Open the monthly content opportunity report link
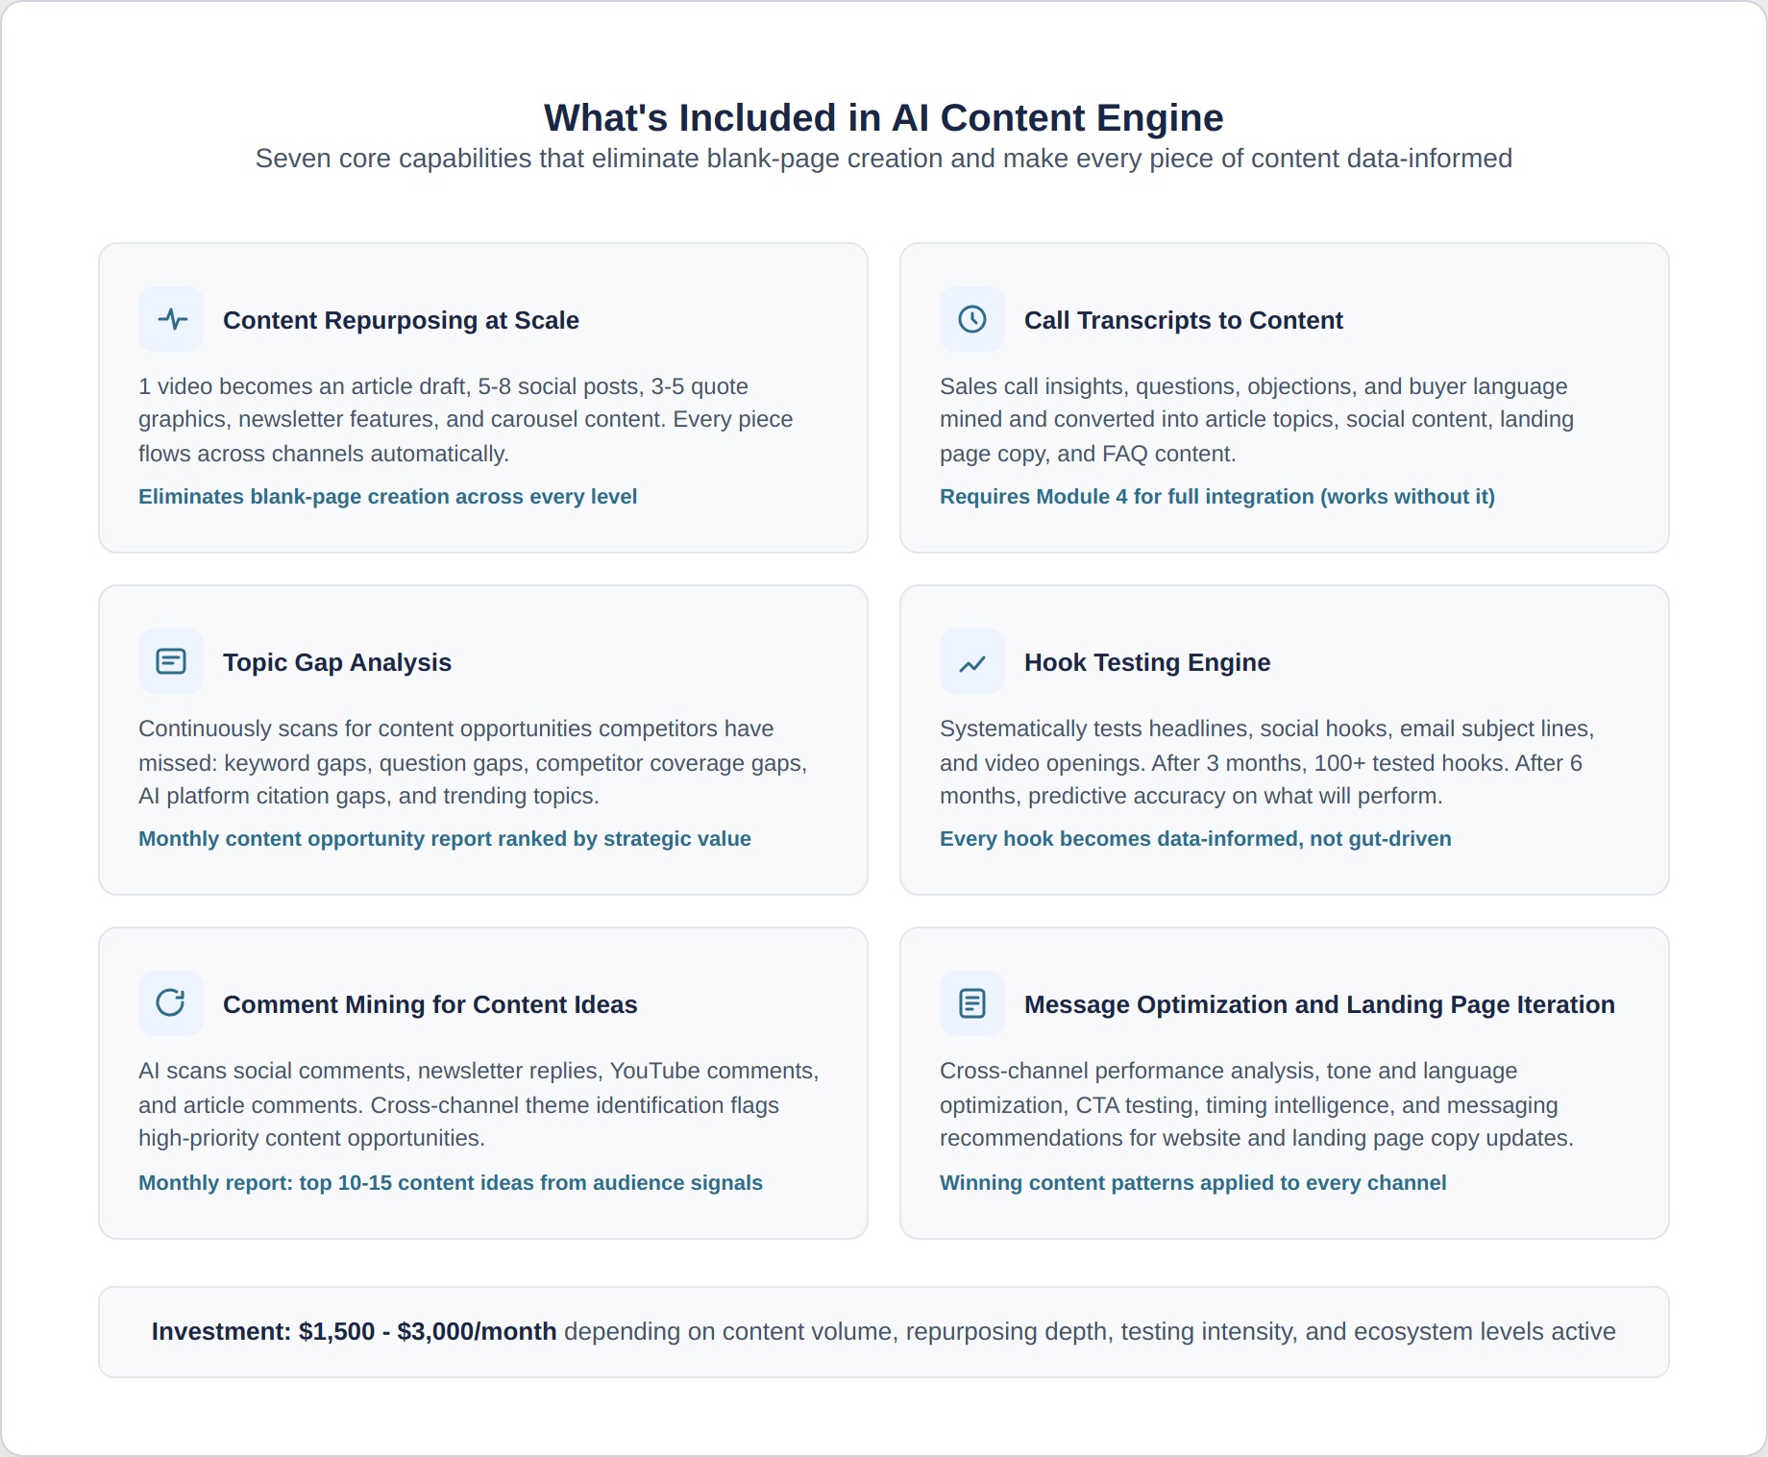The image size is (1768, 1457). [444, 839]
